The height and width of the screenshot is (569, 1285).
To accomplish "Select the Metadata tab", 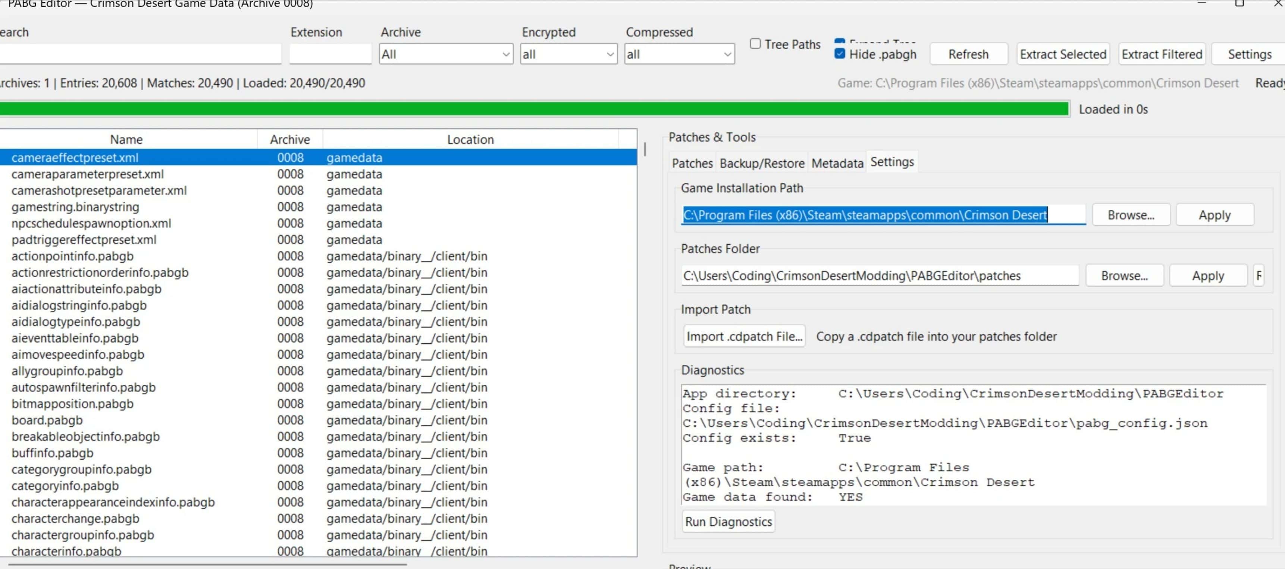I will click(x=837, y=163).
